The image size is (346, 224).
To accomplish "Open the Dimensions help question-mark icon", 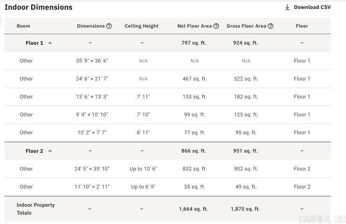I will (109, 26).
